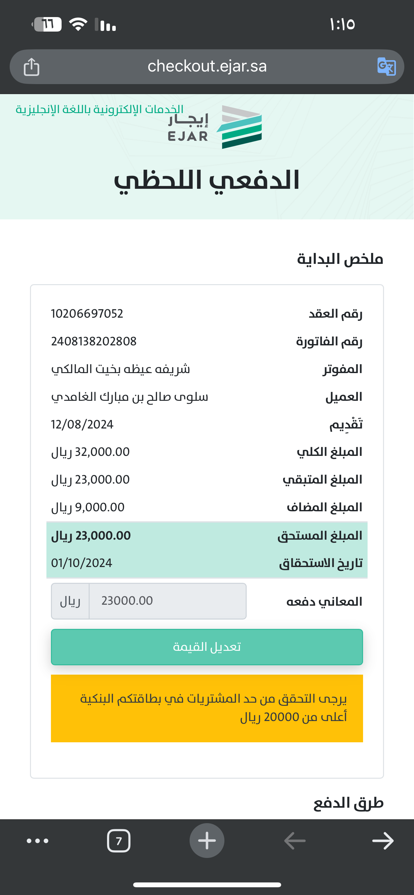This screenshot has height=895, width=414.
Task: Tap the highlighted due amount row
Action: pos(207,536)
